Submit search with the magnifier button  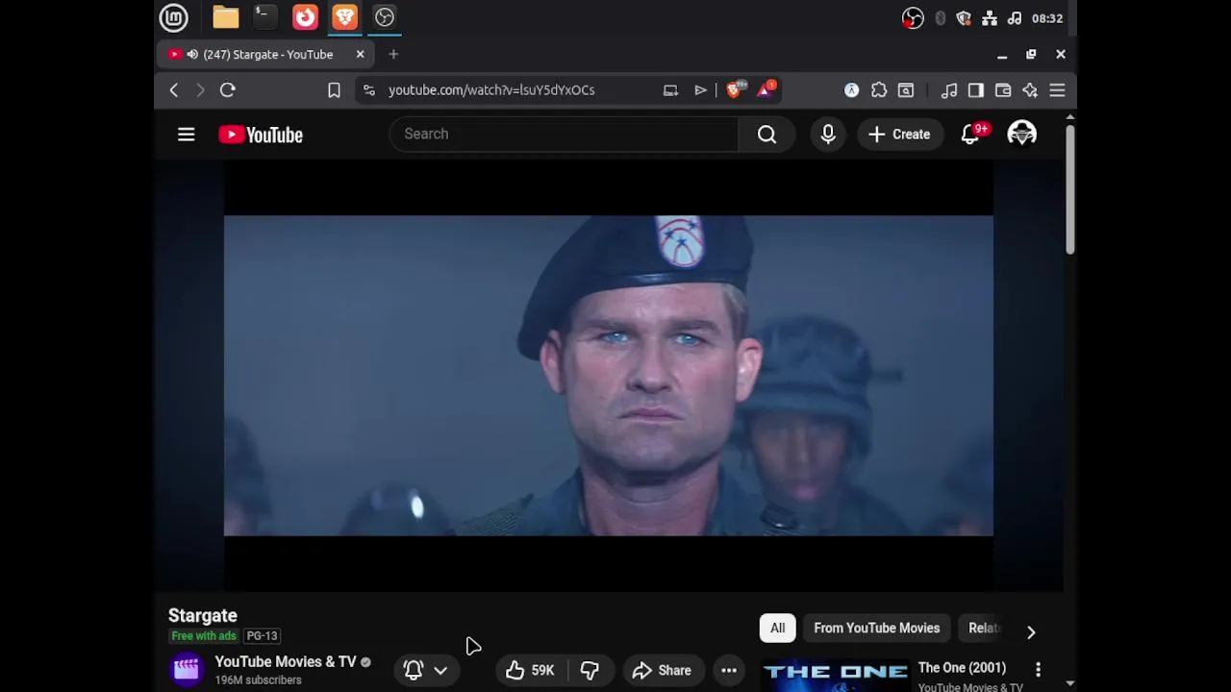tap(766, 134)
